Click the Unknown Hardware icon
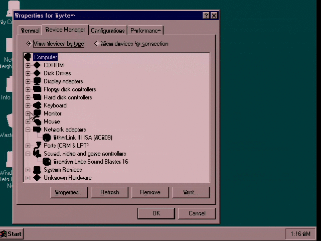This screenshot has width=321, height=241. [37, 178]
